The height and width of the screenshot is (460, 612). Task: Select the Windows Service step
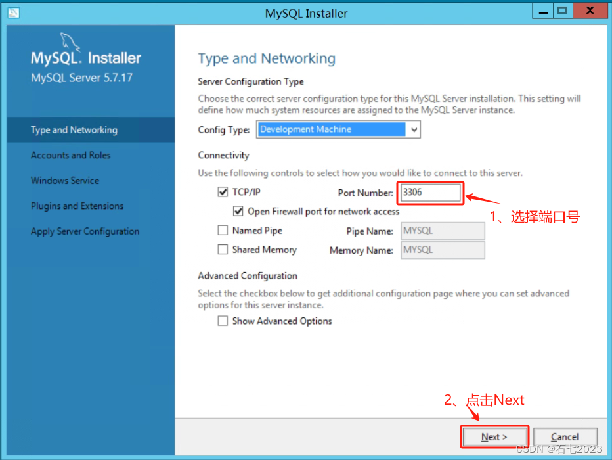point(65,180)
